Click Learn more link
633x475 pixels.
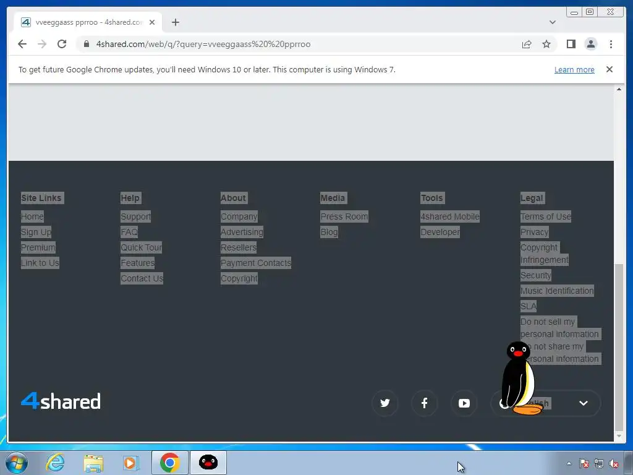[574, 69]
